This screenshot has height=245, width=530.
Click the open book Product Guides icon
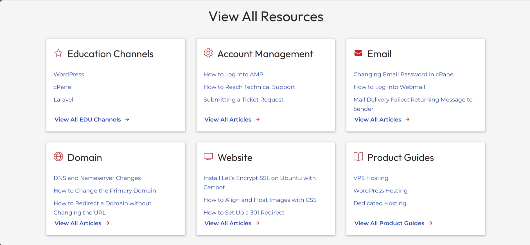coord(358,156)
